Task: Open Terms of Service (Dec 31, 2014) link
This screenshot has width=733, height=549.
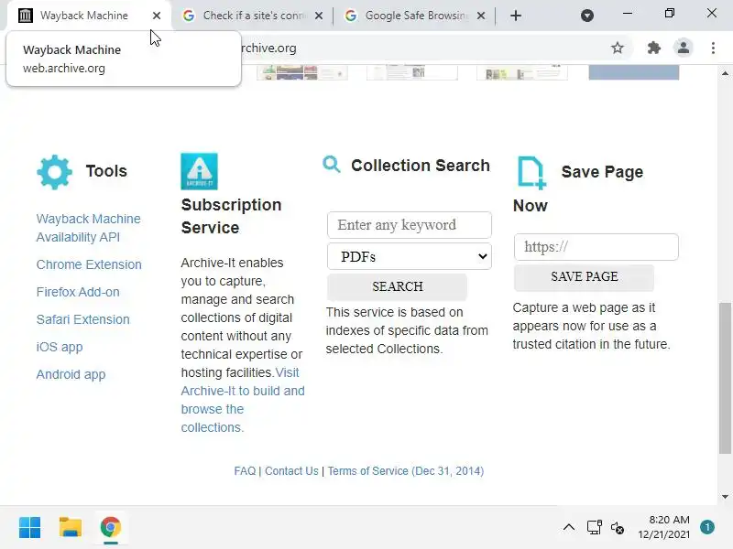Action: (406, 470)
